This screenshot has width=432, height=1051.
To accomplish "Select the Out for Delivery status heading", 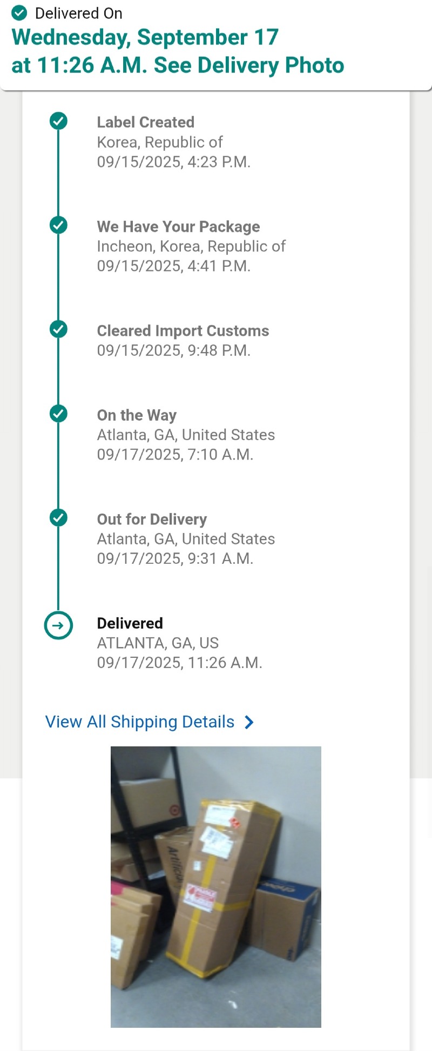I will coord(152,520).
